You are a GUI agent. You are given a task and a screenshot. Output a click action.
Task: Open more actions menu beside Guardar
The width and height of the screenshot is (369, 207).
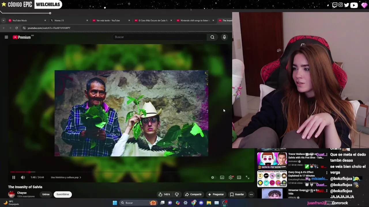251,194
